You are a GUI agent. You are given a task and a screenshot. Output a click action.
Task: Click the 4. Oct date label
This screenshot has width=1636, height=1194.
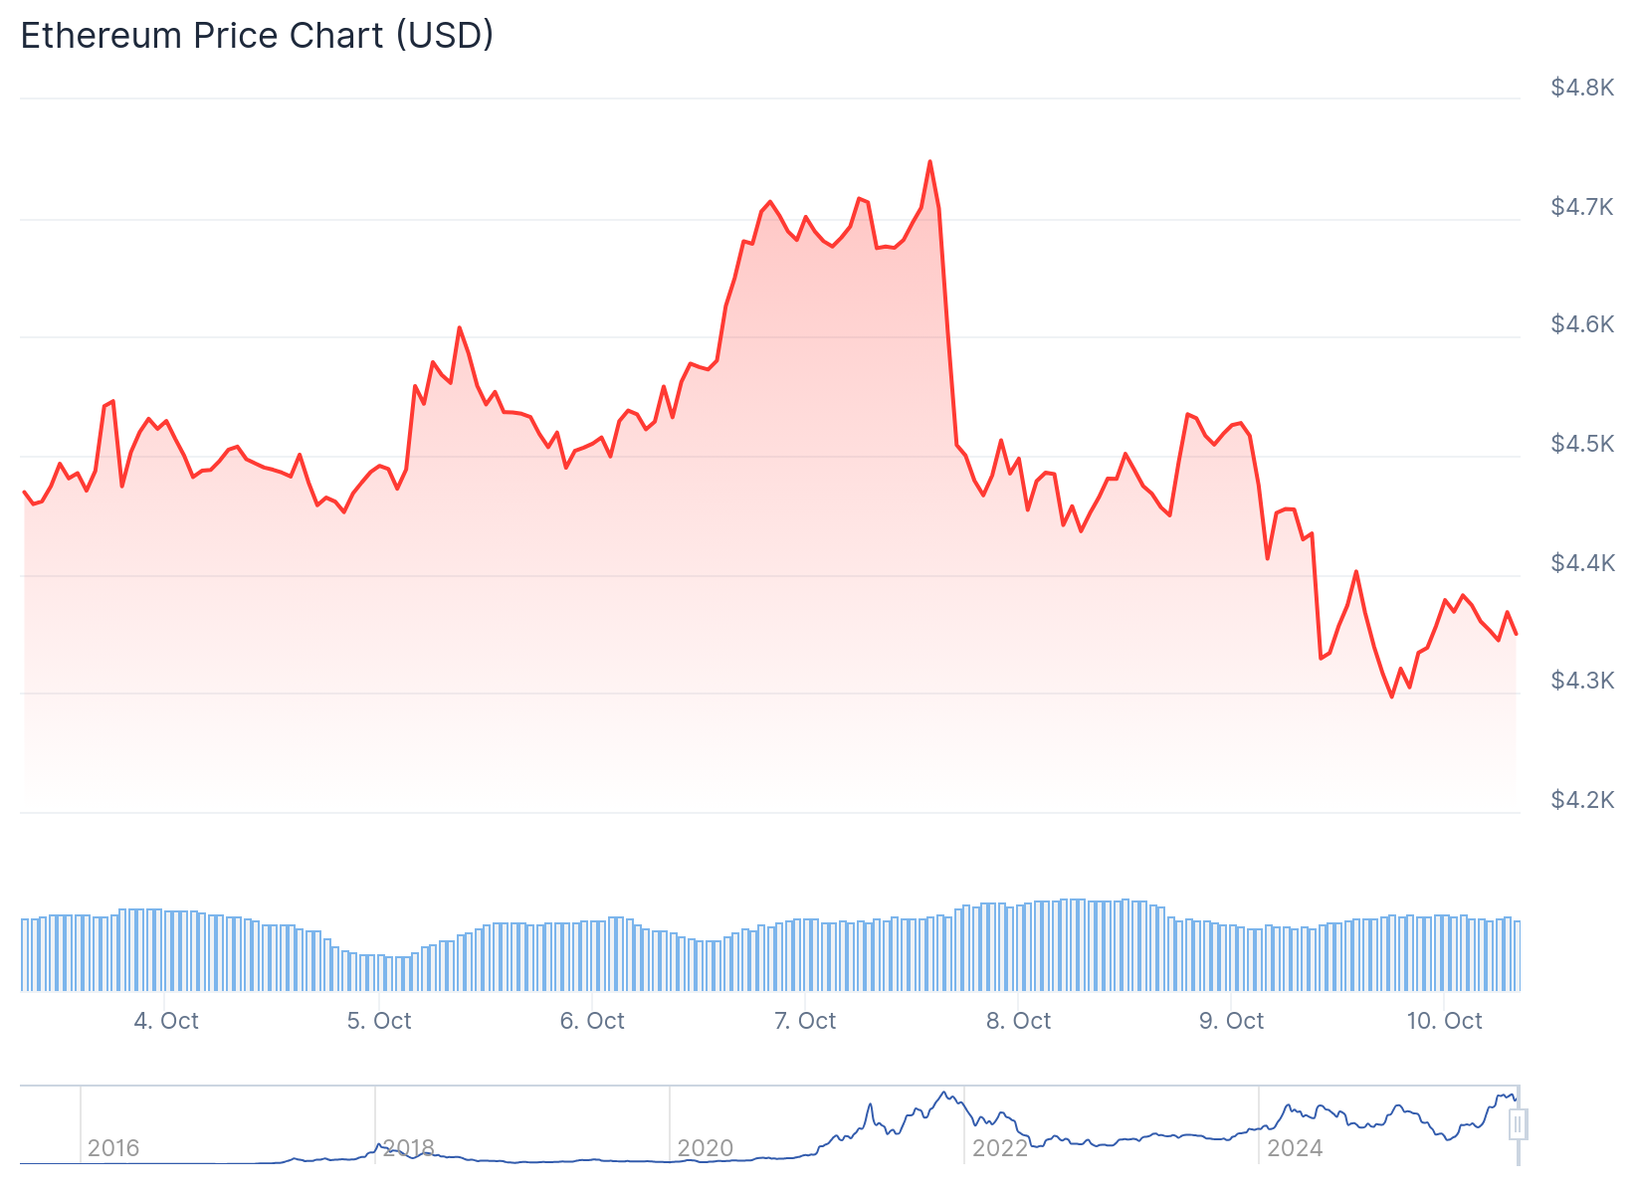point(166,1021)
